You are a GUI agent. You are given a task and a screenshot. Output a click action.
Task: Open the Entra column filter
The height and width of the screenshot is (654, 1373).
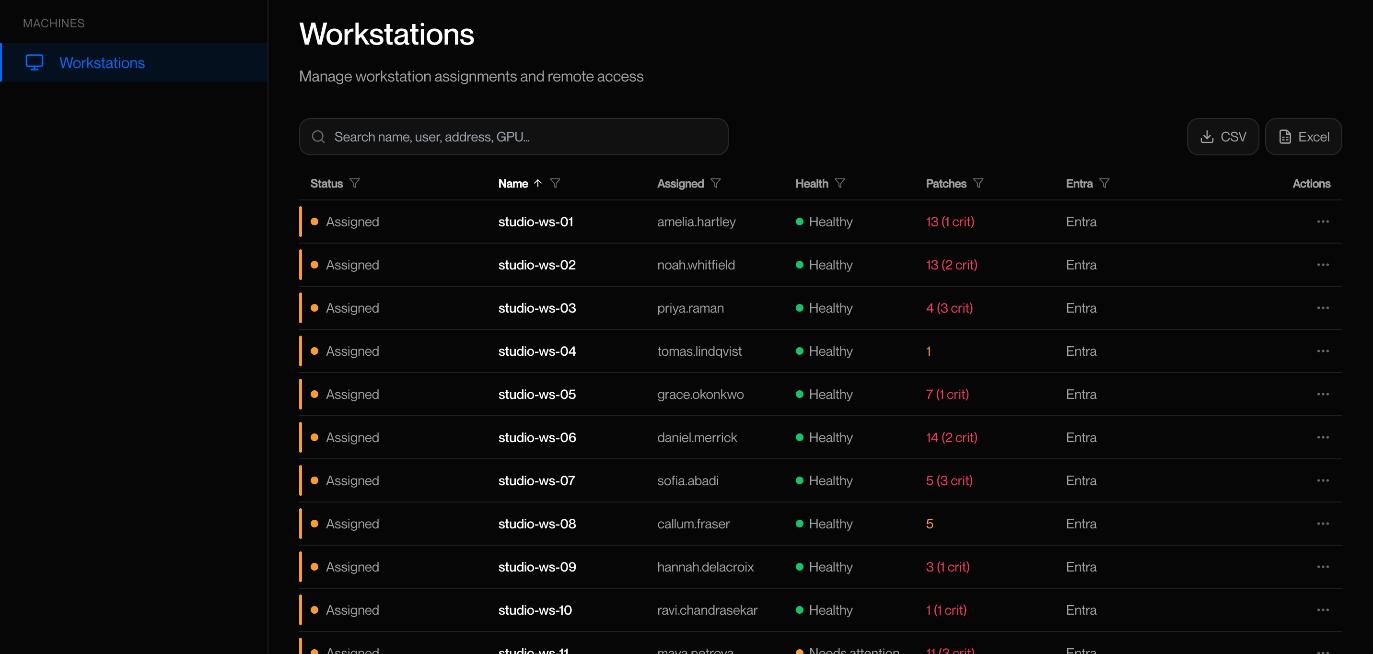pyautogui.click(x=1105, y=183)
